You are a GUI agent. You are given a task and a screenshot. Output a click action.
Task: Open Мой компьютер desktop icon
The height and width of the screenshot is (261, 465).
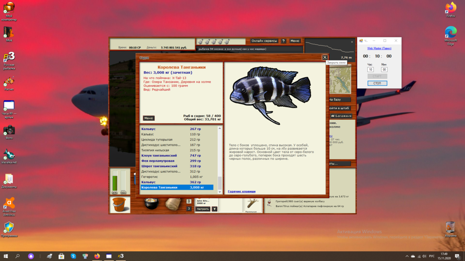coord(9,11)
